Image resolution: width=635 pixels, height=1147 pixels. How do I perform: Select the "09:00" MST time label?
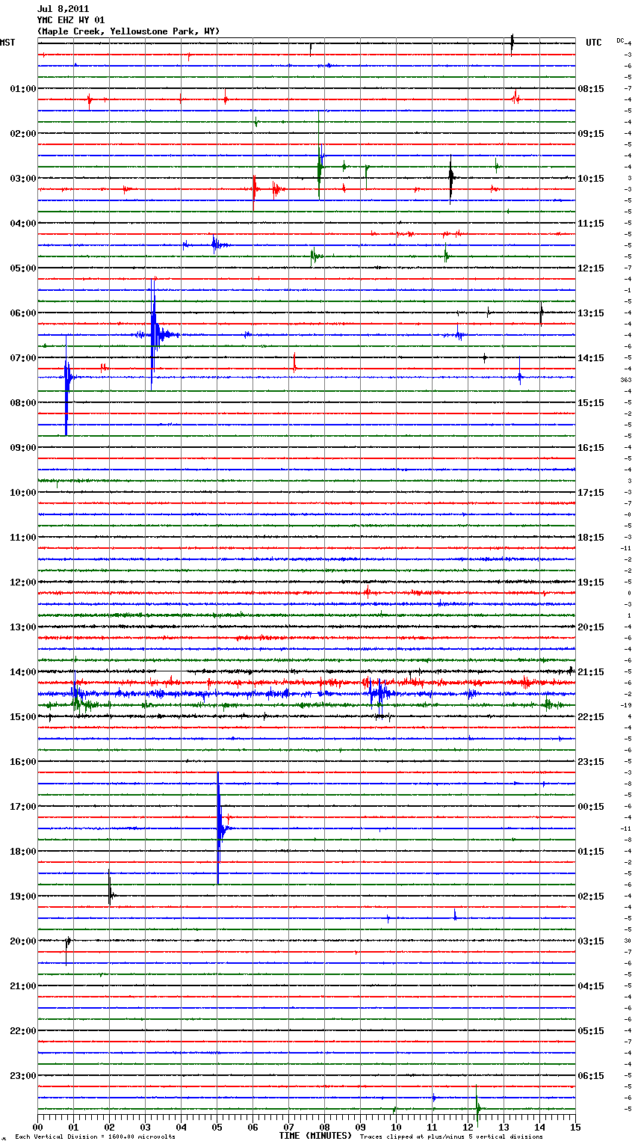[x=22, y=448]
